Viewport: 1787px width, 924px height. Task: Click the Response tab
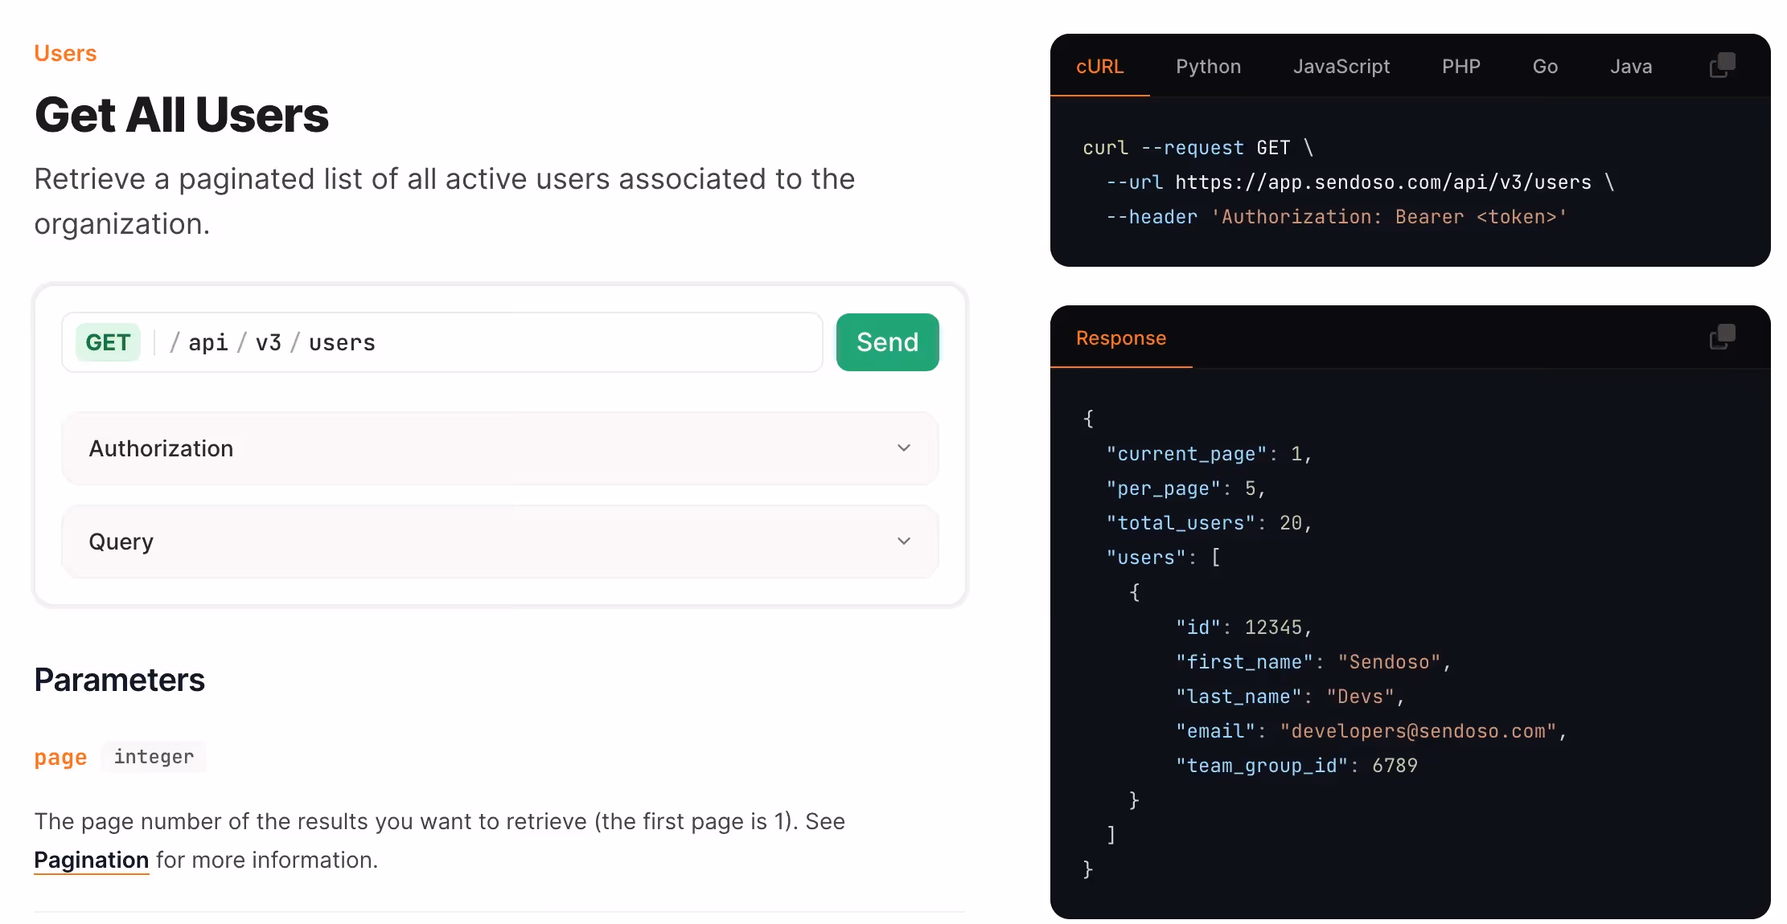(1120, 338)
